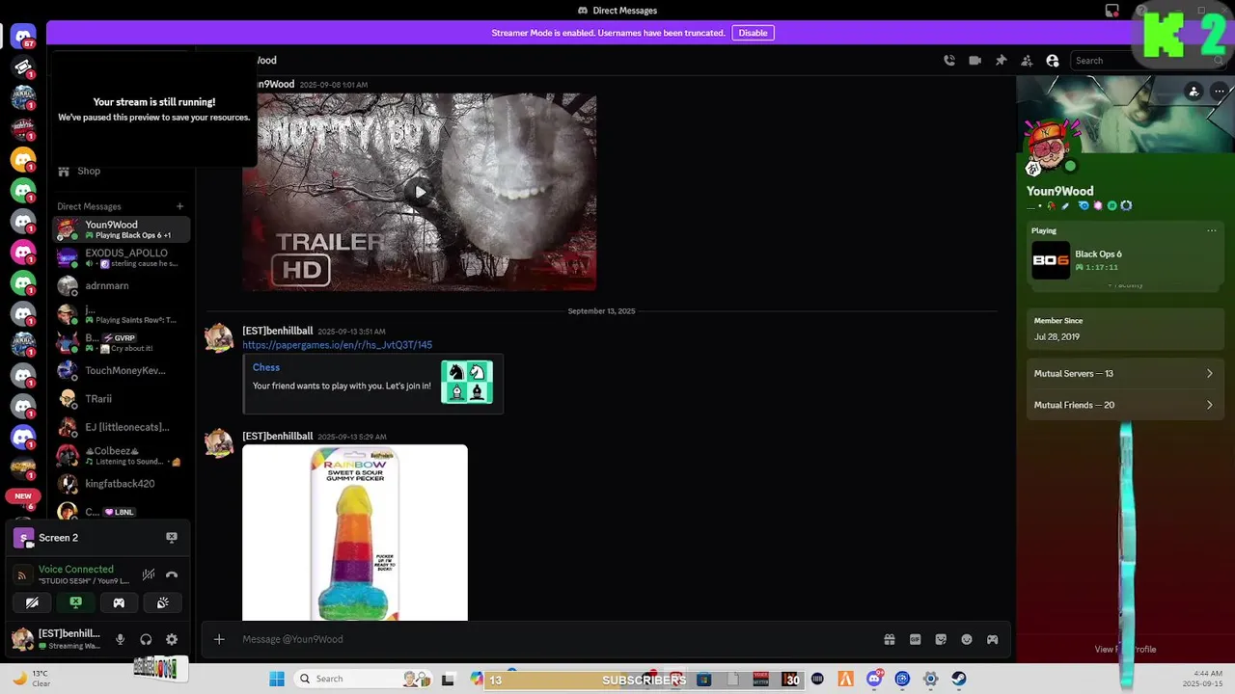Open [EST]benhillball avatar on chess message
This screenshot has width=1235, height=694.
coord(219,338)
